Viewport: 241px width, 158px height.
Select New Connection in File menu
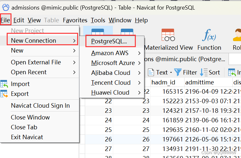(x=40, y=41)
